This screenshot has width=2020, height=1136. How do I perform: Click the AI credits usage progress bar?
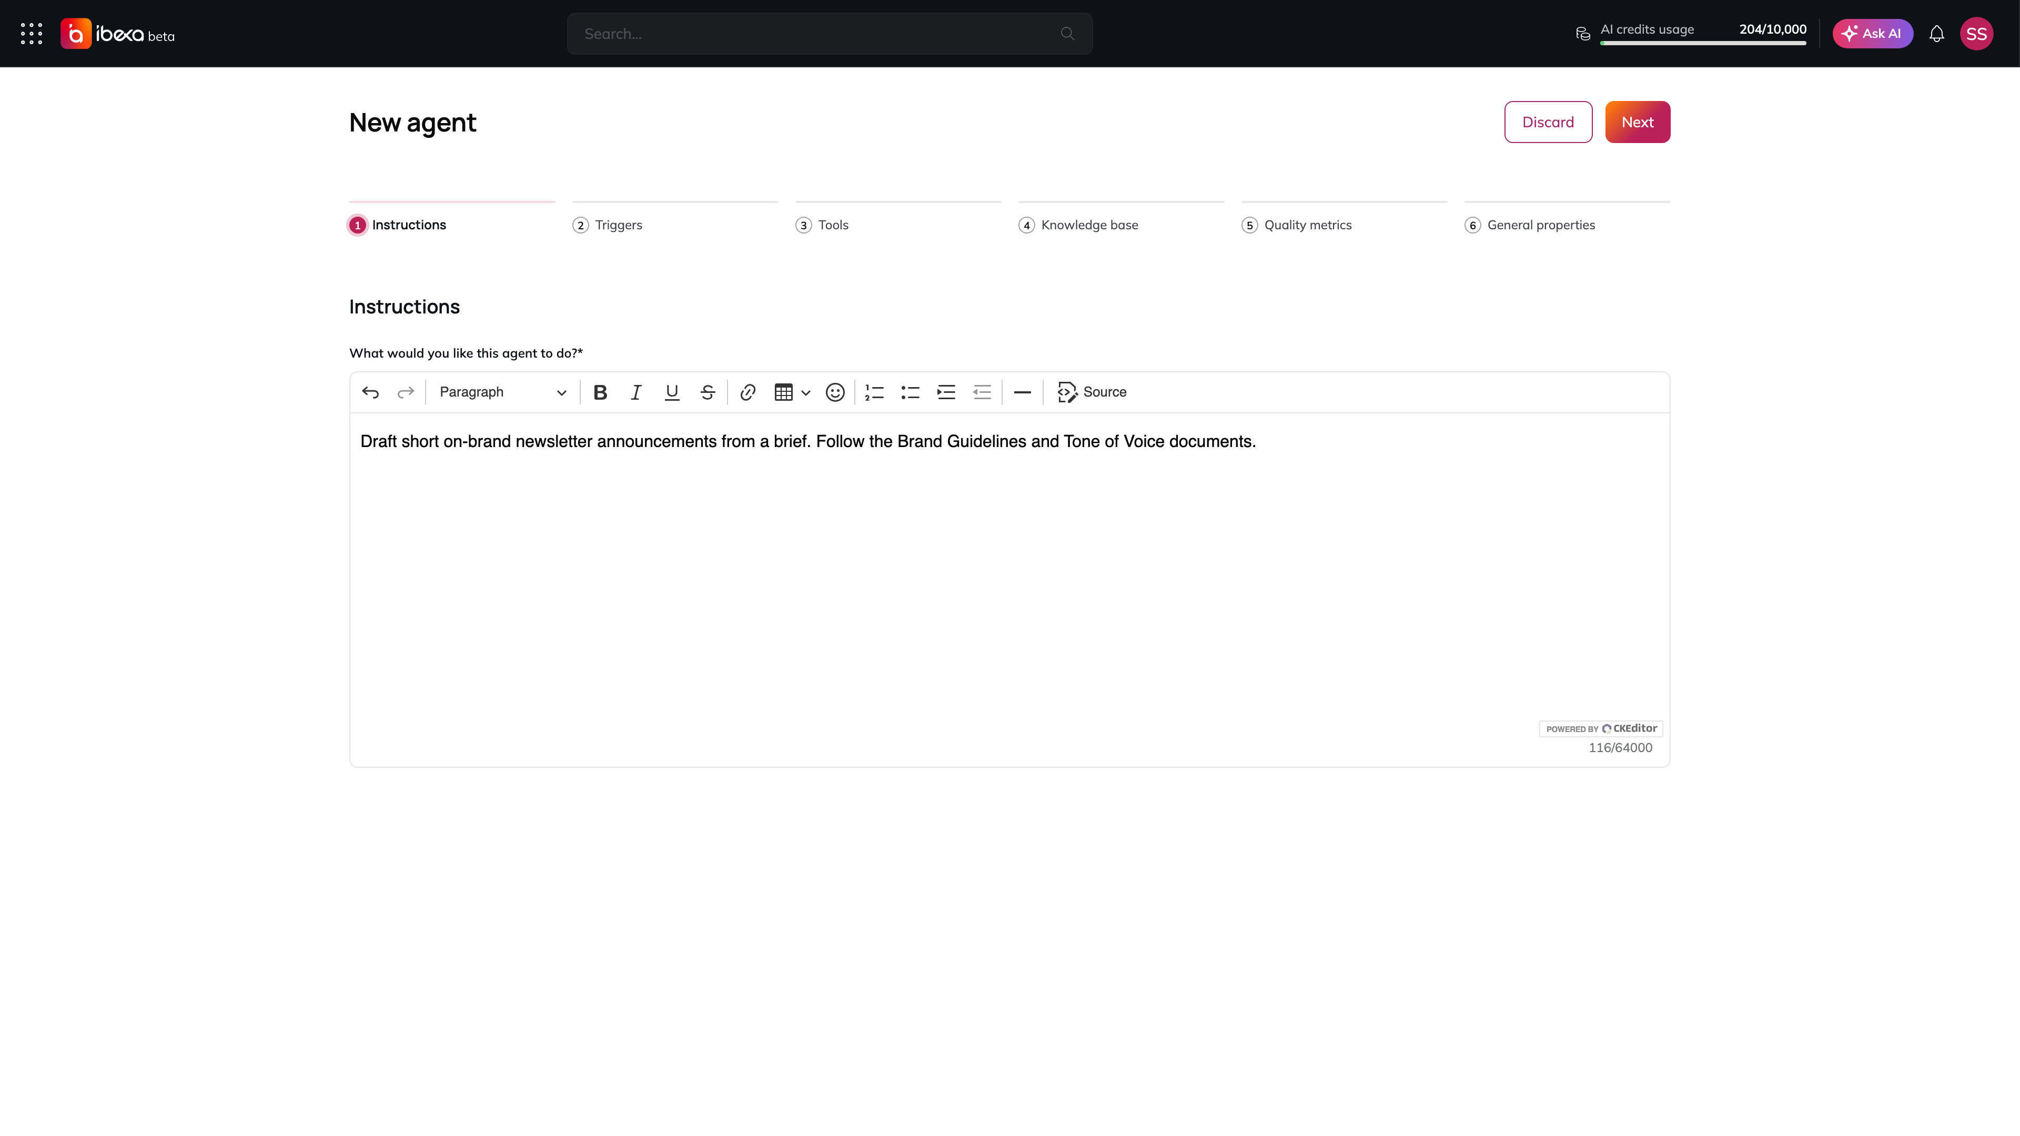[1703, 43]
